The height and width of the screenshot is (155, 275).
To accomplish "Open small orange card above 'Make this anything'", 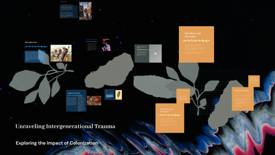I will pyautogui.click(x=254, y=81).
